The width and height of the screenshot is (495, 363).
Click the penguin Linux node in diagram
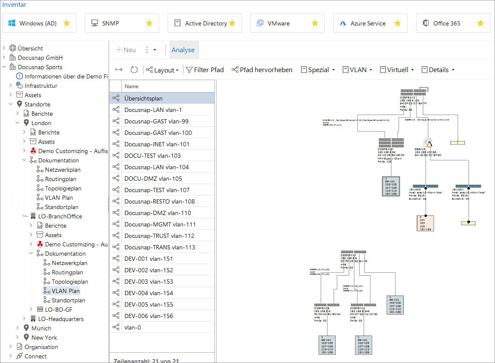click(x=428, y=143)
